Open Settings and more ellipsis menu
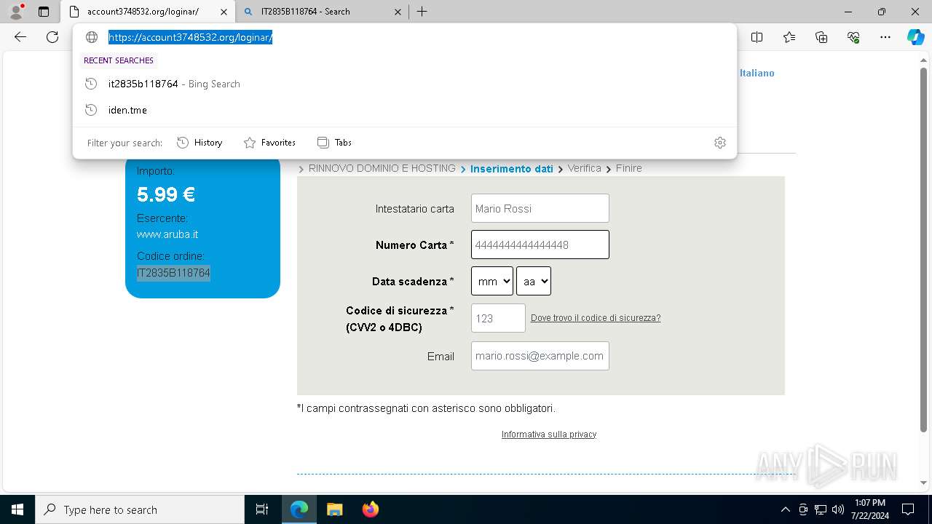The image size is (932, 524). (x=885, y=37)
